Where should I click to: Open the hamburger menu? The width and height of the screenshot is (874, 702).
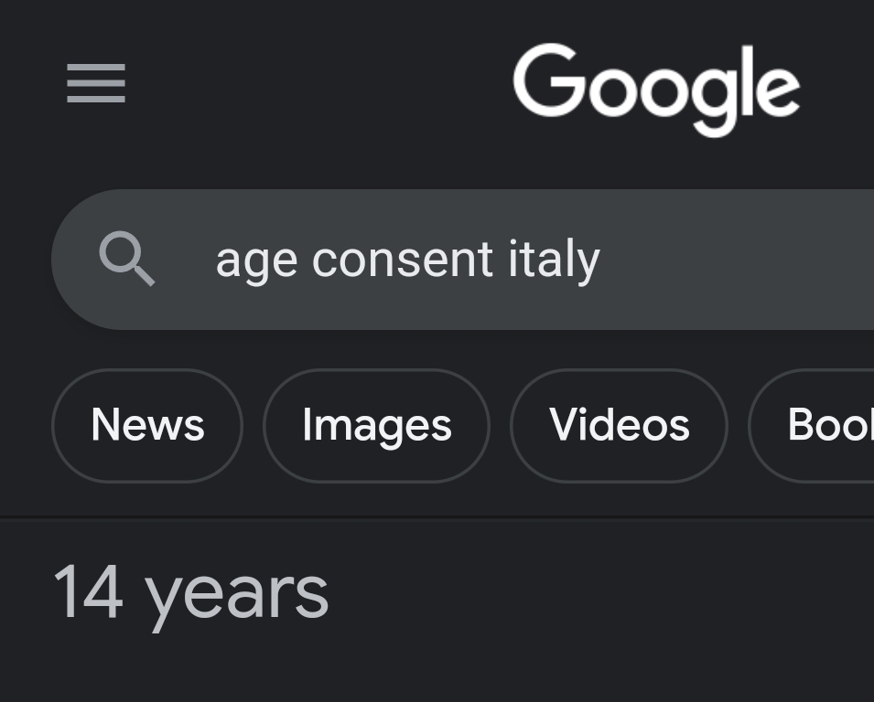pos(96,83)
